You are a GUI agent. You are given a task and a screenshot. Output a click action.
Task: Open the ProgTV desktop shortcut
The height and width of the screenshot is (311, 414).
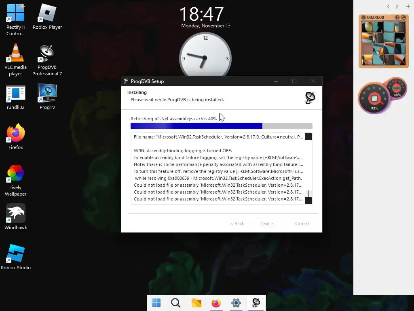[x=47, y=96]
